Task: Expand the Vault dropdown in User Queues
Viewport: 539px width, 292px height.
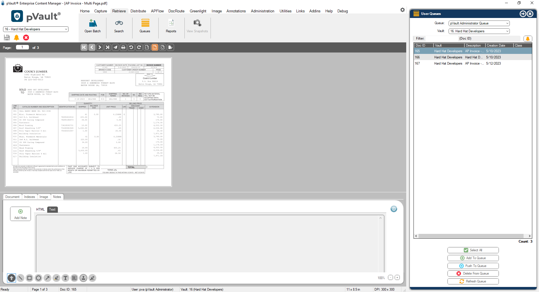Action: [479, 31]
